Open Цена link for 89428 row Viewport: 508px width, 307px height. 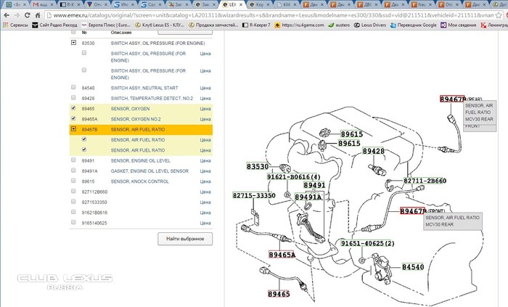point(205,99)
